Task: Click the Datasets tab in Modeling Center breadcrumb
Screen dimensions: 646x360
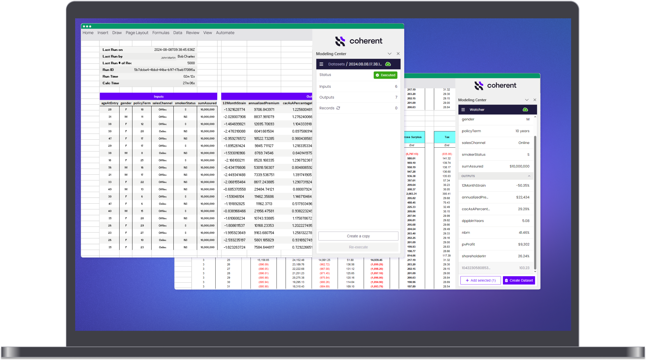Action: point(336,64)
